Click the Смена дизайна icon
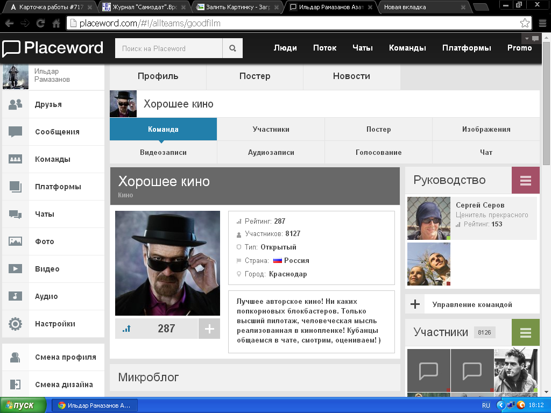 pyautogui.click(x=15, y=384)
